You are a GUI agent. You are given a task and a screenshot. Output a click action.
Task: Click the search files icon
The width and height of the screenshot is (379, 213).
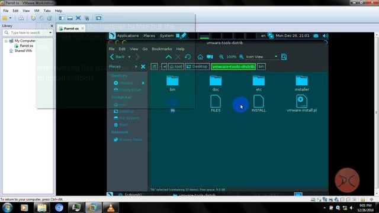coord(284,57)
